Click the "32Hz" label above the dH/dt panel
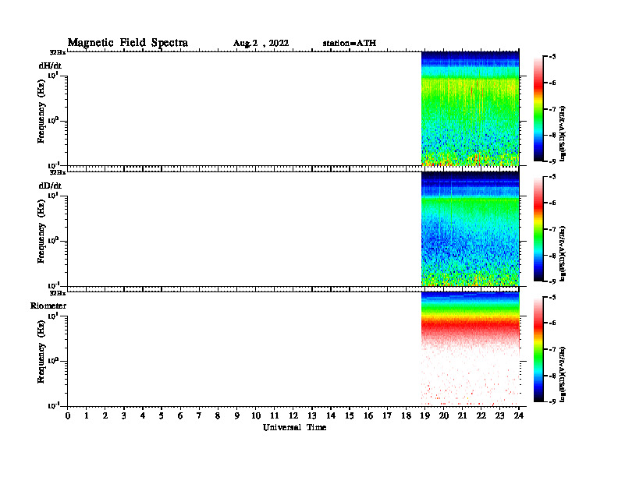The image size is (618, 477). click(58, 52)
